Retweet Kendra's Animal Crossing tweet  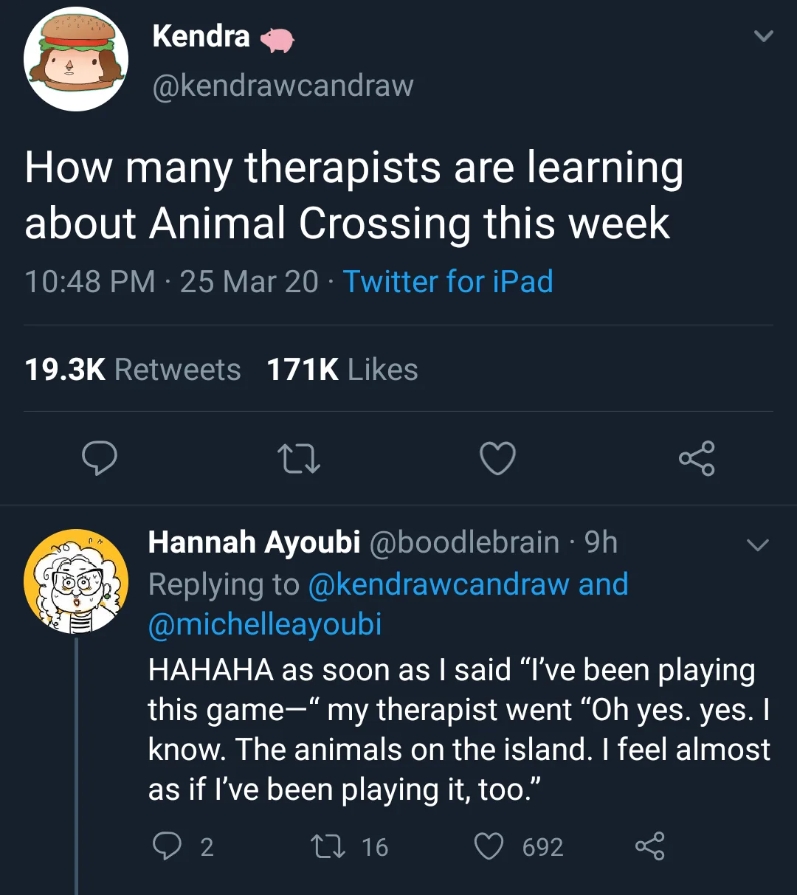point(298,458)
